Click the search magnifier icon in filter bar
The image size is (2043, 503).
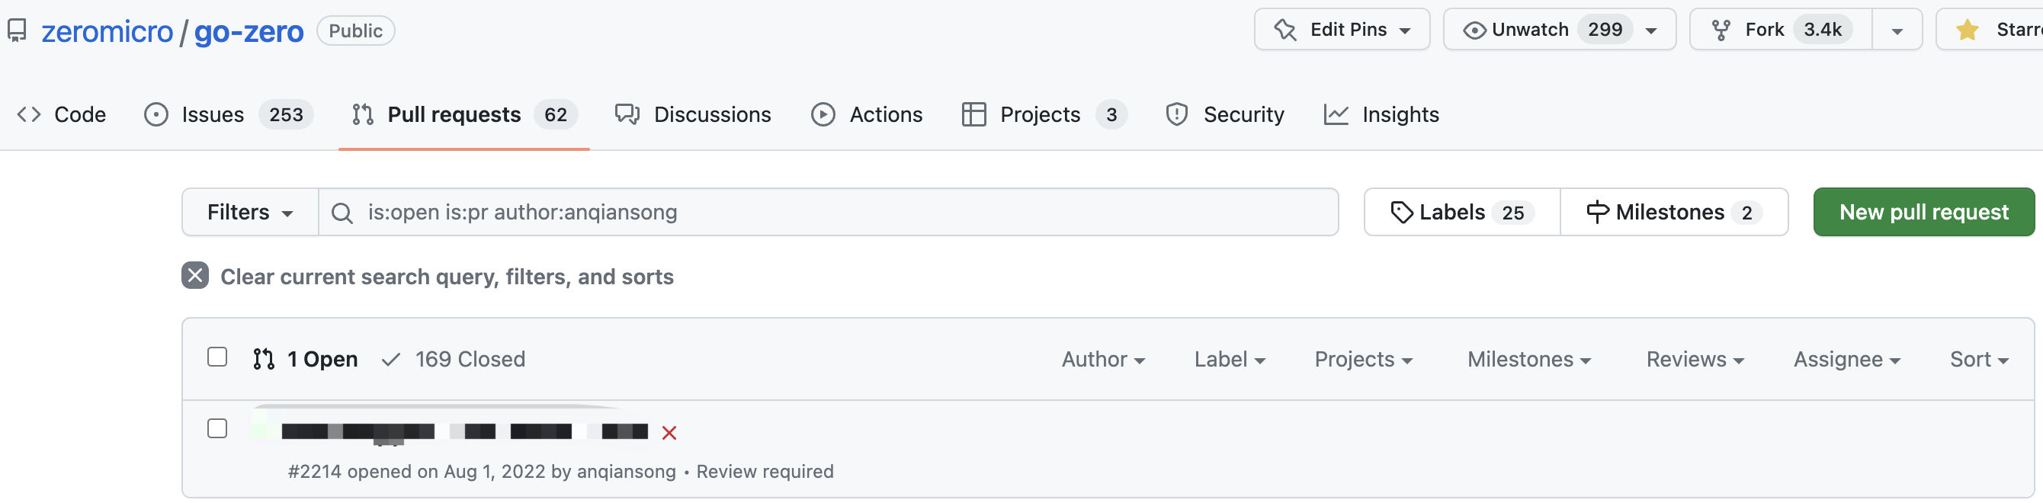(342, 213)
